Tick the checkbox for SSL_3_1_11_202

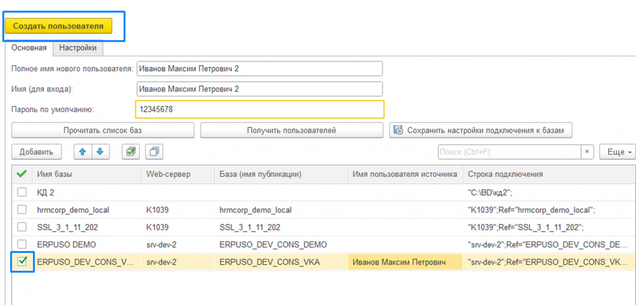22,227
